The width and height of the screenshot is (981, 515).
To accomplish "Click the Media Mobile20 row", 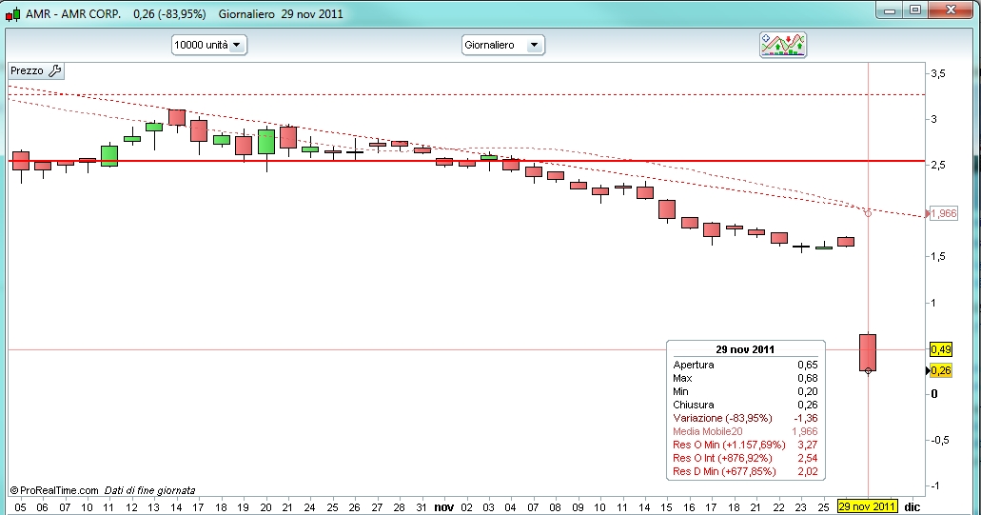I will coord(745,431).
